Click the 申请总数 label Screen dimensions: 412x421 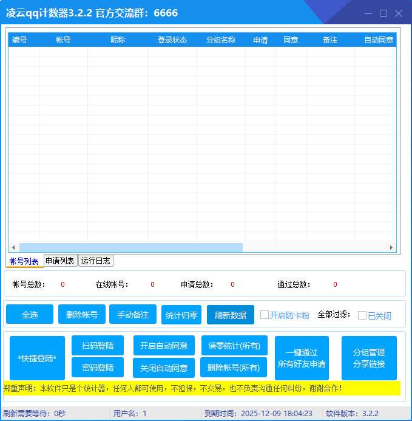click(197, 284)
